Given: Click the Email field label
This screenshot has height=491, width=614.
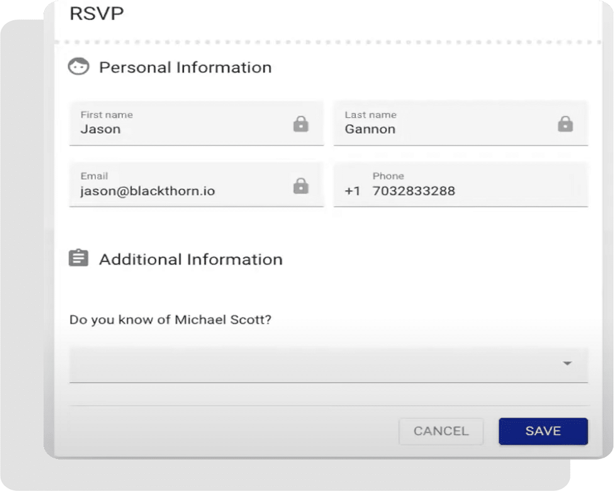Looking at the screenshot, I should 95,176.
